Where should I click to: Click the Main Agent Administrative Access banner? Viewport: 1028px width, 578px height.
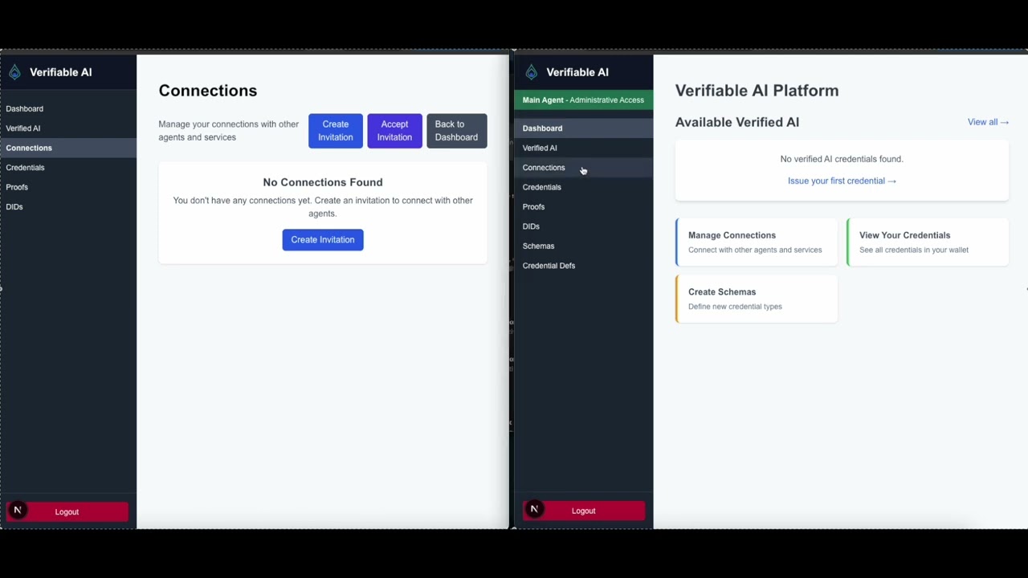(x=584, y=100)
